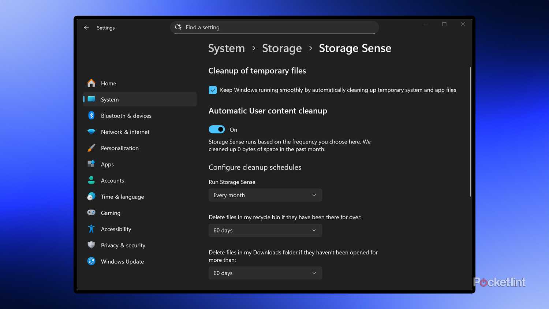Viewport: 549px width, 309px height.
Task: Open the Run Storage Sense dropdown
Action: click(x=265, y=195)
